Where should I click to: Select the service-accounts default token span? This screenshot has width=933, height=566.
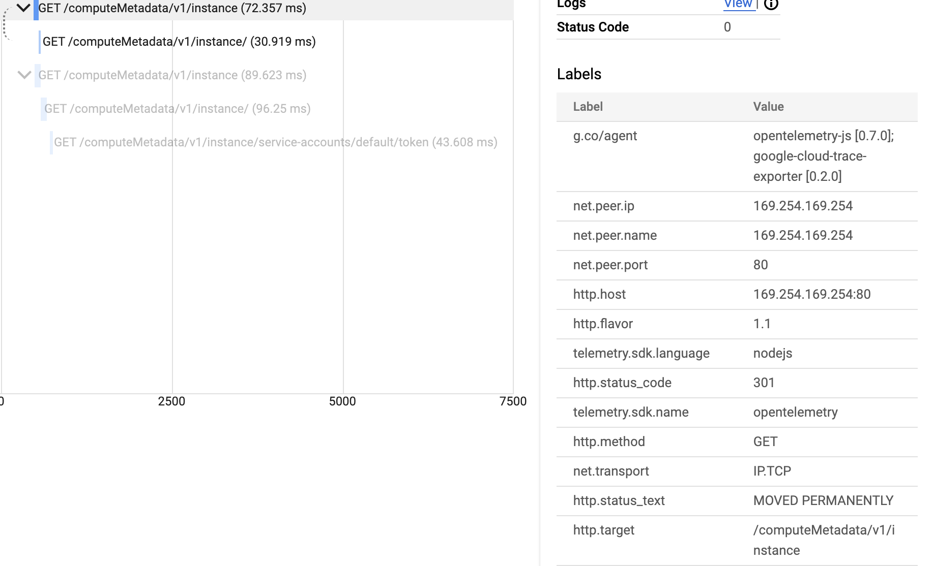point(276,142)
